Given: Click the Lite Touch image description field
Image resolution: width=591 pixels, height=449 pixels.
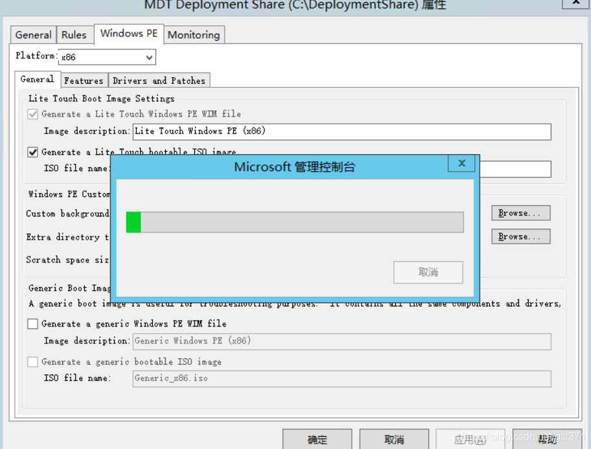Looking at the screenshot, I should [x=342, y=132].
